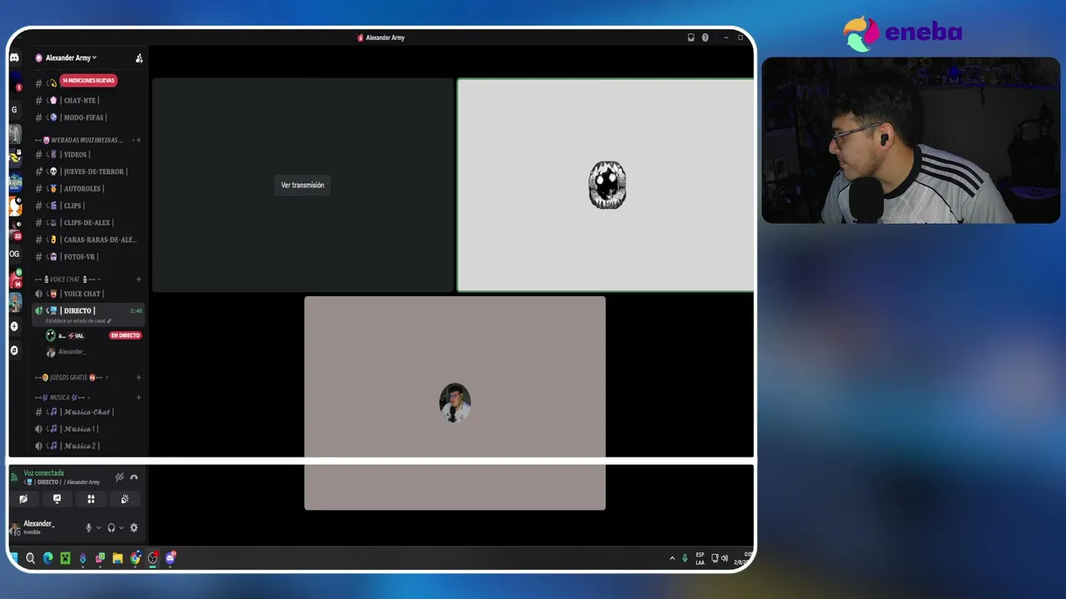The width and height of the screenshot is (1066, 599).
Task: Open the CARAS-RARAS-DE-ALE channel
Action: point(89,240)
